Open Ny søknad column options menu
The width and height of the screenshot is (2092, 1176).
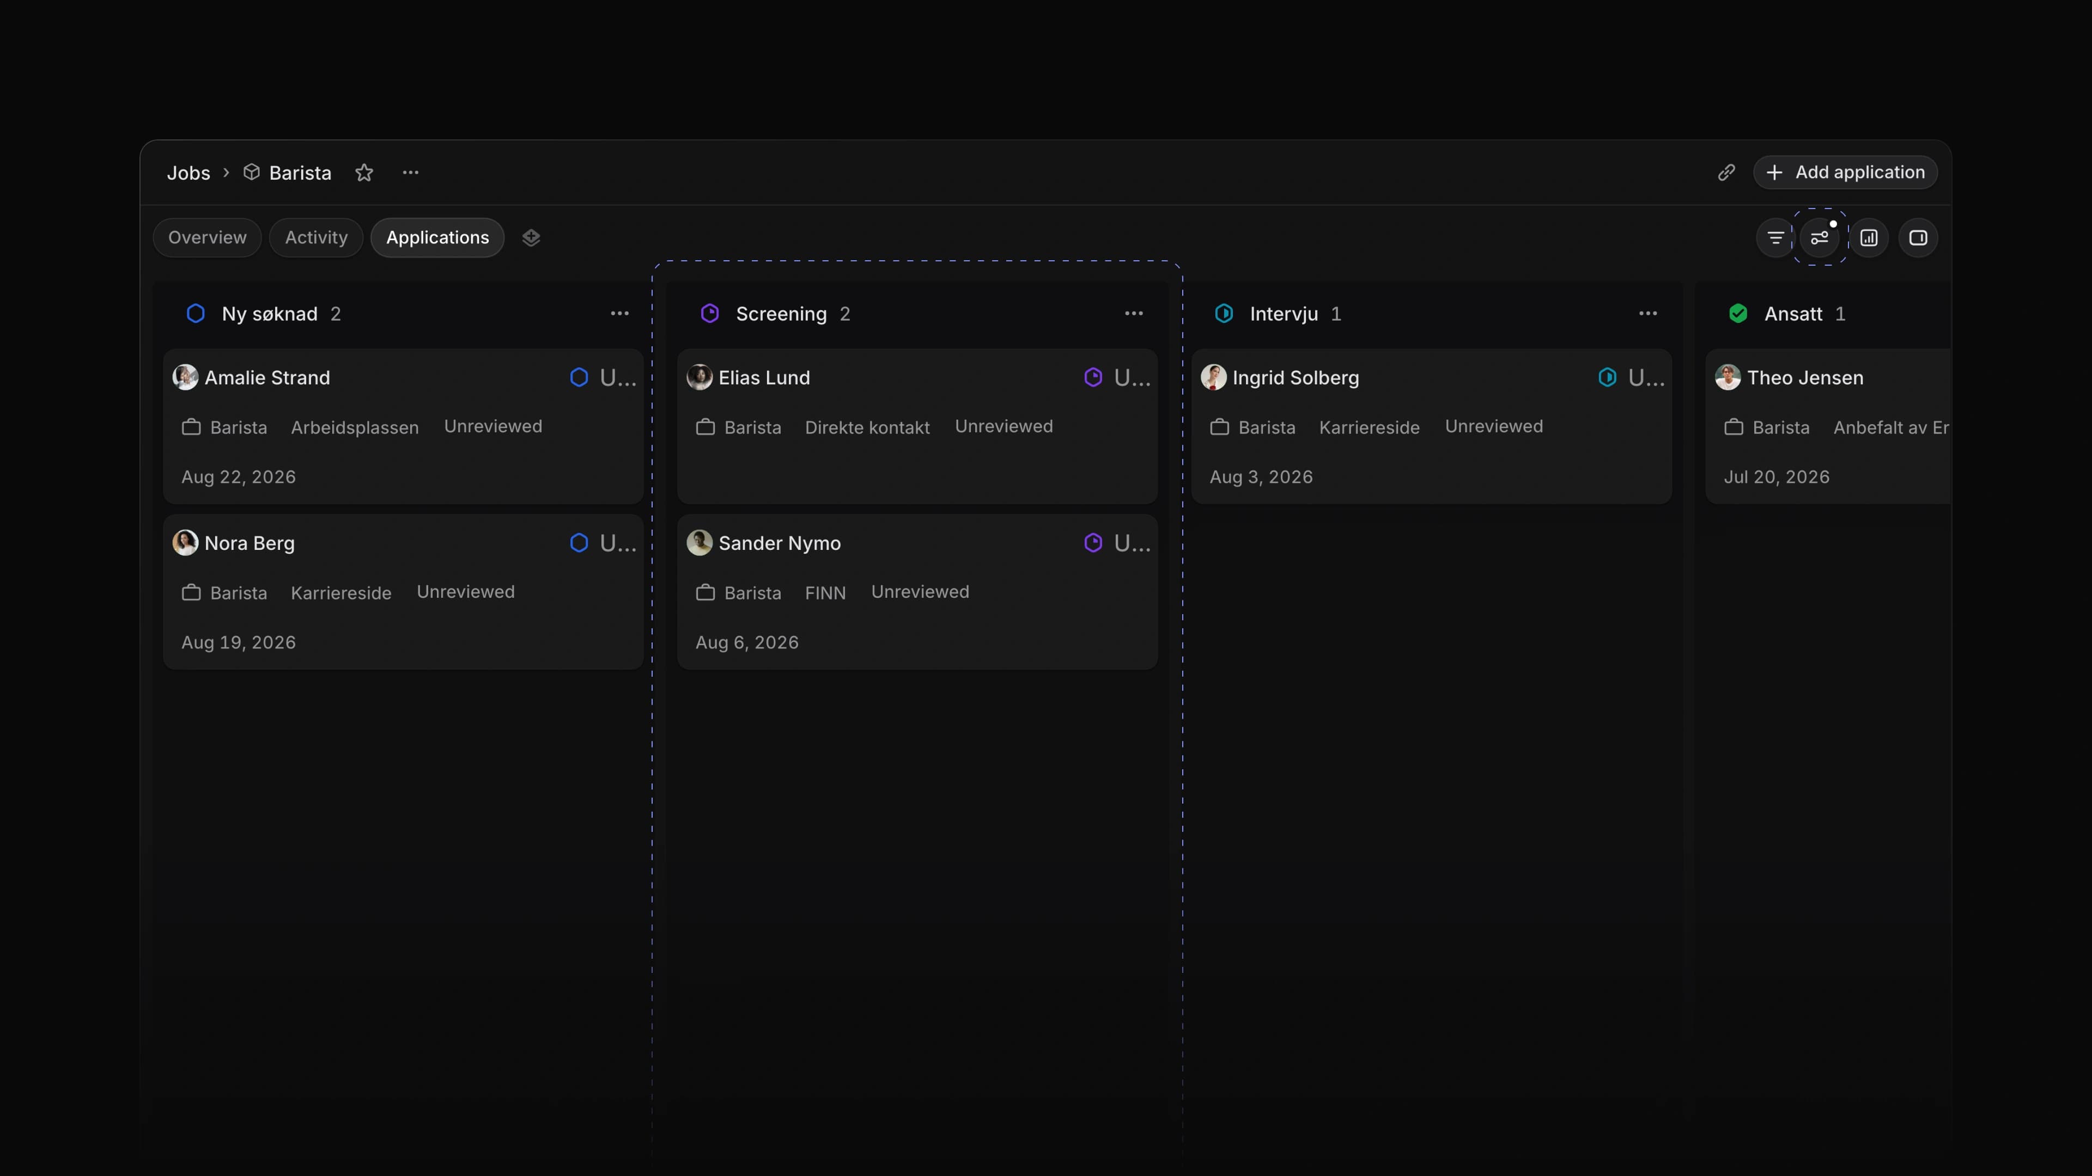[x=619, y=313]
